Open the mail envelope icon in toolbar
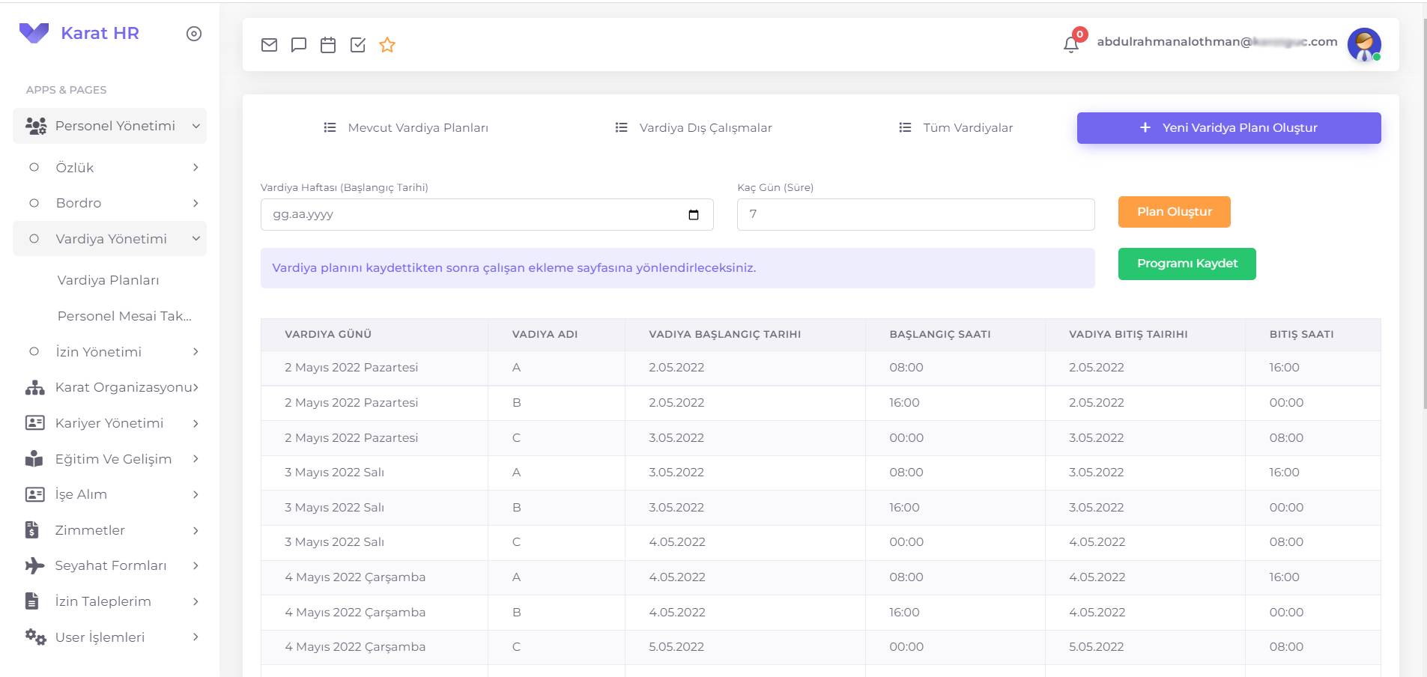Viewport: 1427px width, 677px height. 269,44
